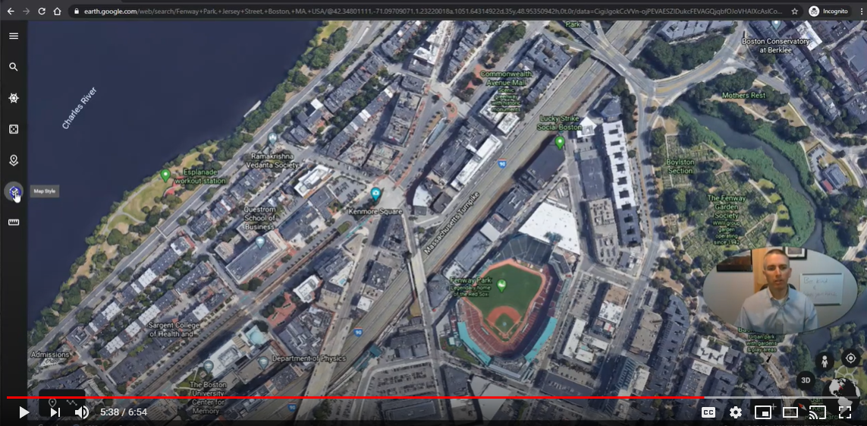Click the Admissions map label
Viewport: 867px width, 426px height.
click(x=50, y=354)
